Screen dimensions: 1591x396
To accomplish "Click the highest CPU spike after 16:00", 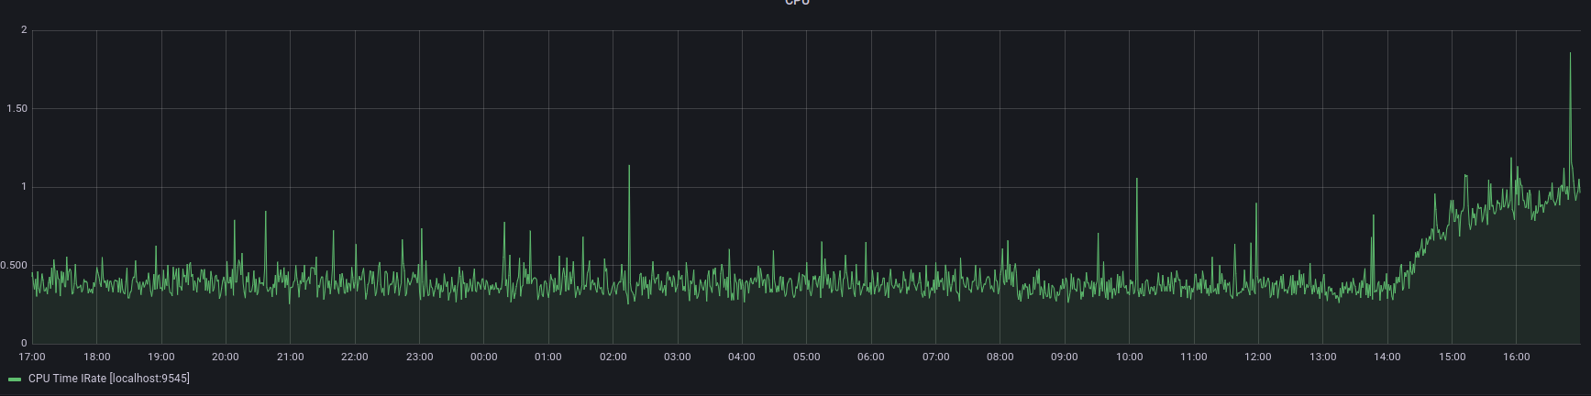I will (1571, 54).
